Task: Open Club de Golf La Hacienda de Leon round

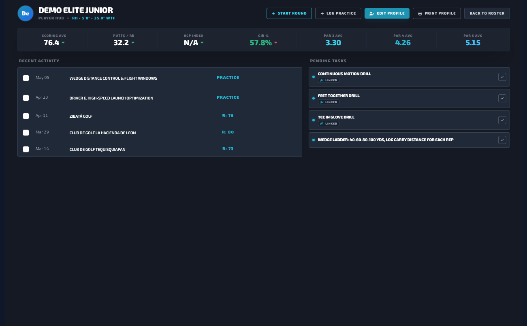Action: (102, 133)
